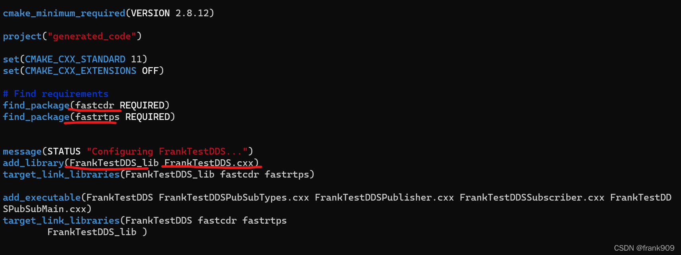Click the OFF value
Image resolution: width=681 pixels, height=255 pixels.
tap(150, 71)
